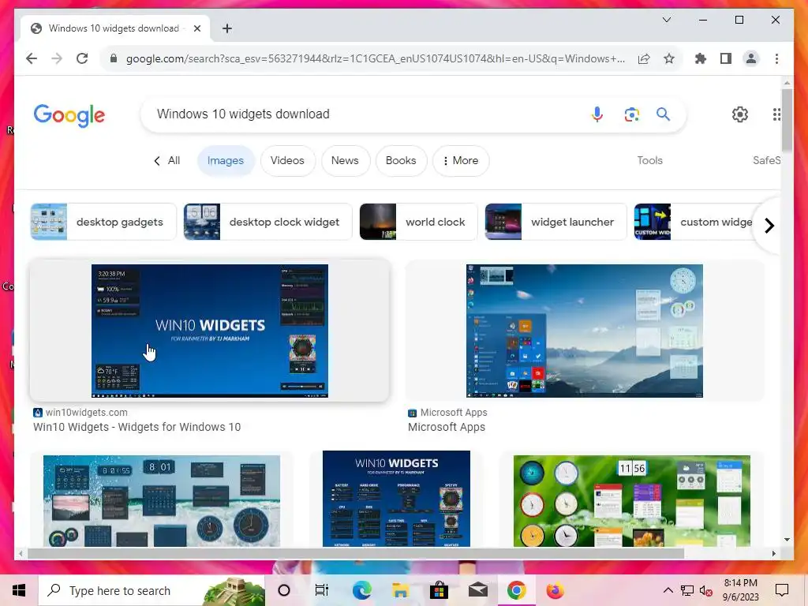The image size is (808, 606).
Task: Open the Windows Start menu
Action: [x=19, y=590]
